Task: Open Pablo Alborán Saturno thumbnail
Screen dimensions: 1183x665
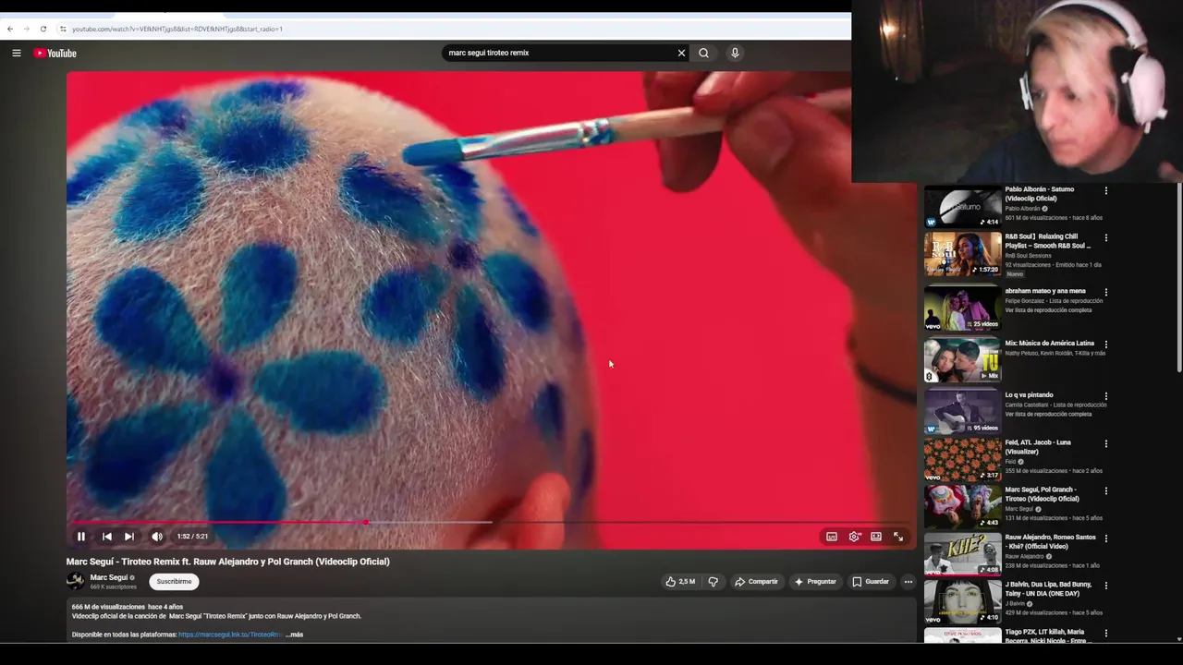Action: [962, 207]
